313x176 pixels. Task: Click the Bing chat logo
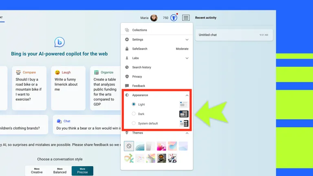(x=60, y=42)
